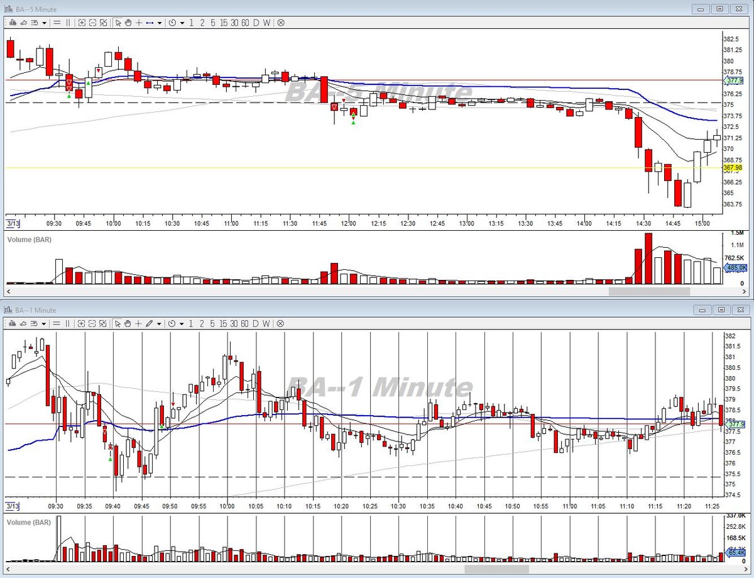754x578 pixels.
Task: Click scrollbar thumb of BA 5 Minute chart
Action: coord(649,292)
